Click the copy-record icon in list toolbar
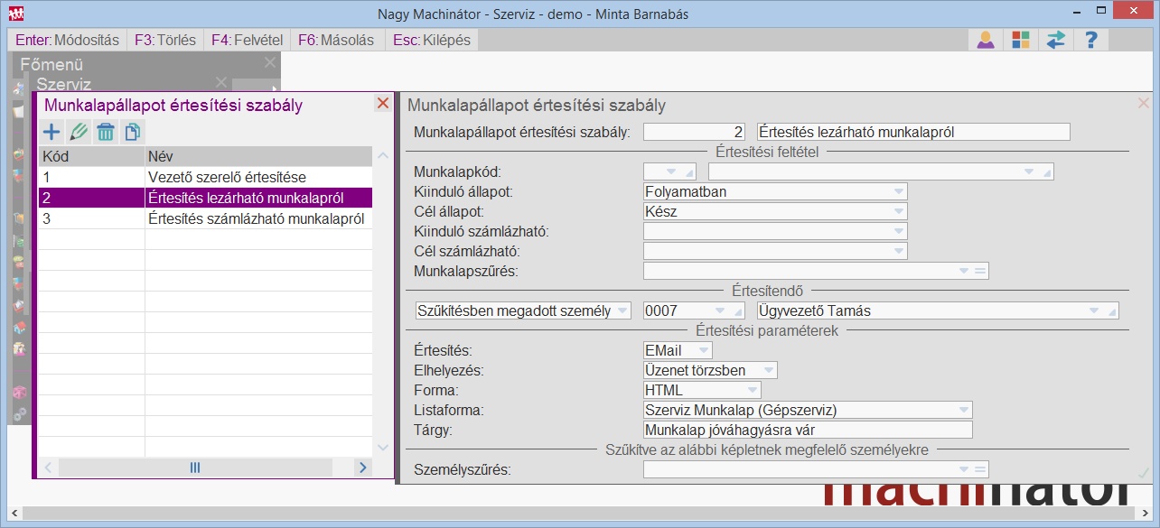The image size is (1160, 528). point(132,132)
